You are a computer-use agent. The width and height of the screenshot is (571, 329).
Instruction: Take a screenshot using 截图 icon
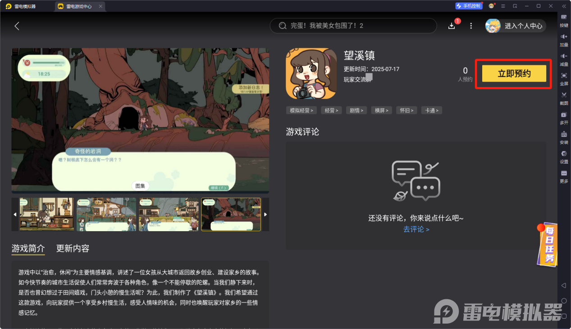tap(563, 98)
